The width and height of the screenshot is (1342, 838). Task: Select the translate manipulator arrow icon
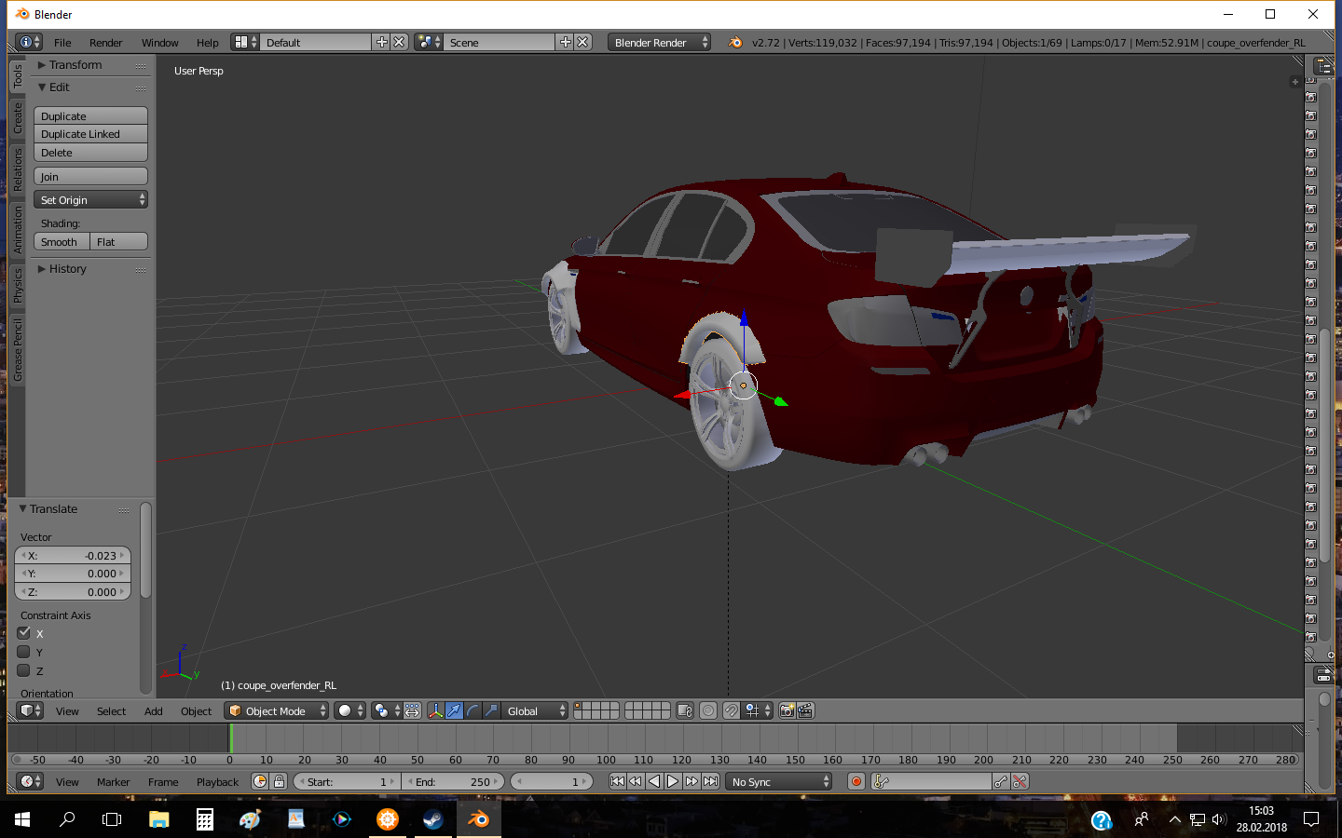click(454, 710)
